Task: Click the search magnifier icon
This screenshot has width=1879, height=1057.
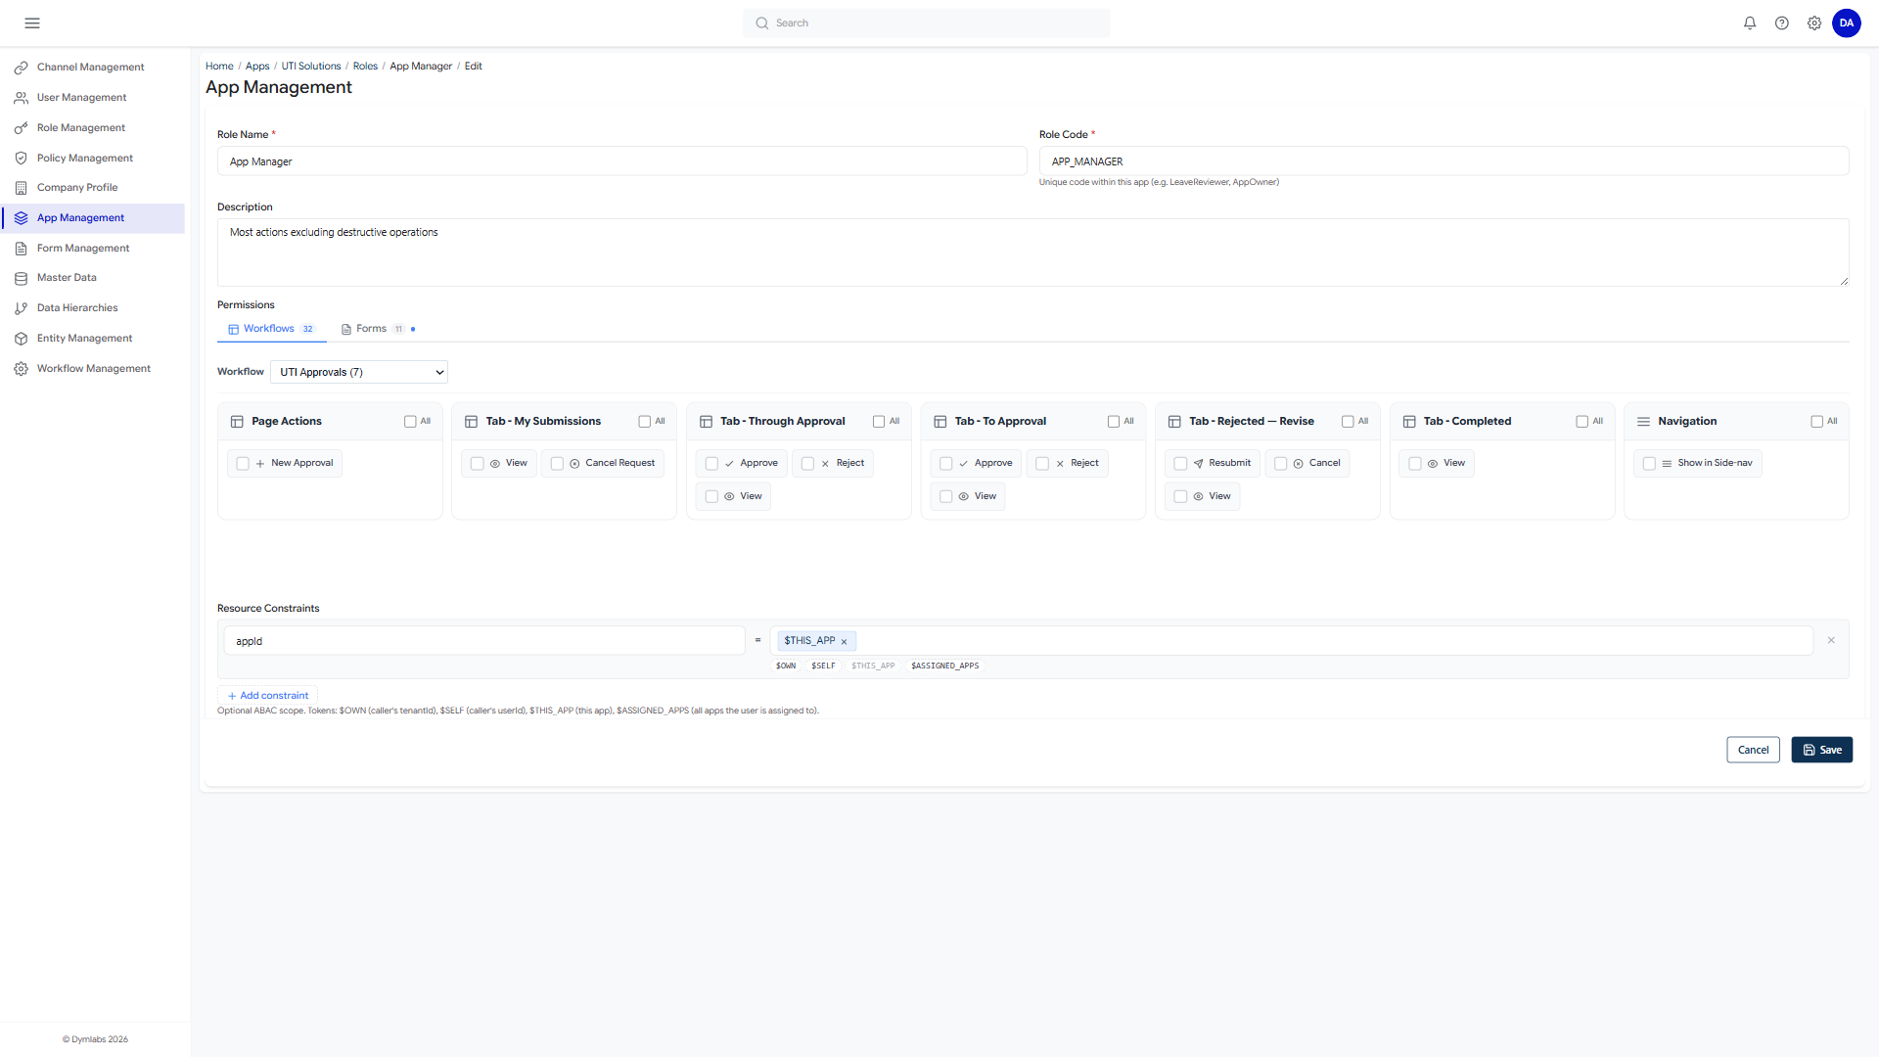Action: point(761,23)
